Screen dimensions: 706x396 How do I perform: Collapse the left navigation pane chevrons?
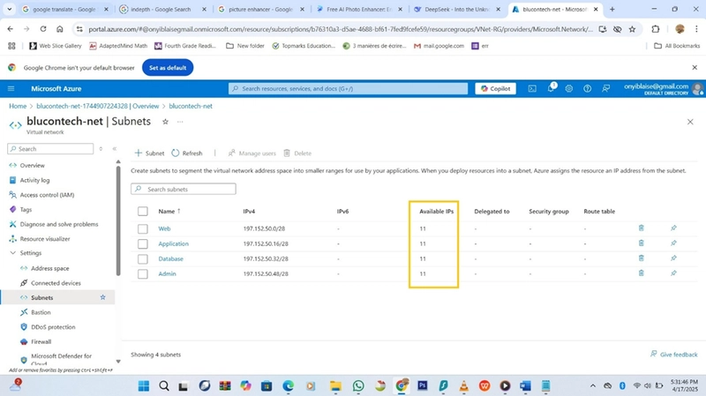(115, 148)
